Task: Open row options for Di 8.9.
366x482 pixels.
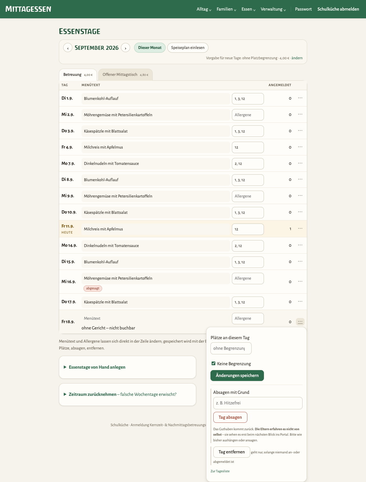Action: pyautogui.click(x=300, y=179)
